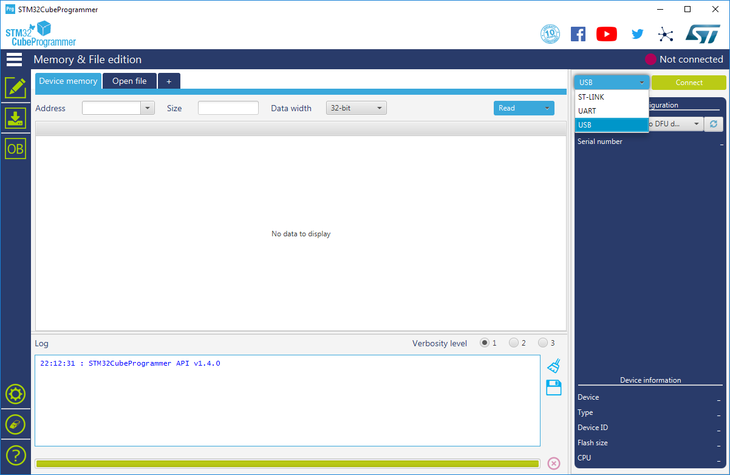Click the Connect button
The image size is (730, 475).
[689, 83]
